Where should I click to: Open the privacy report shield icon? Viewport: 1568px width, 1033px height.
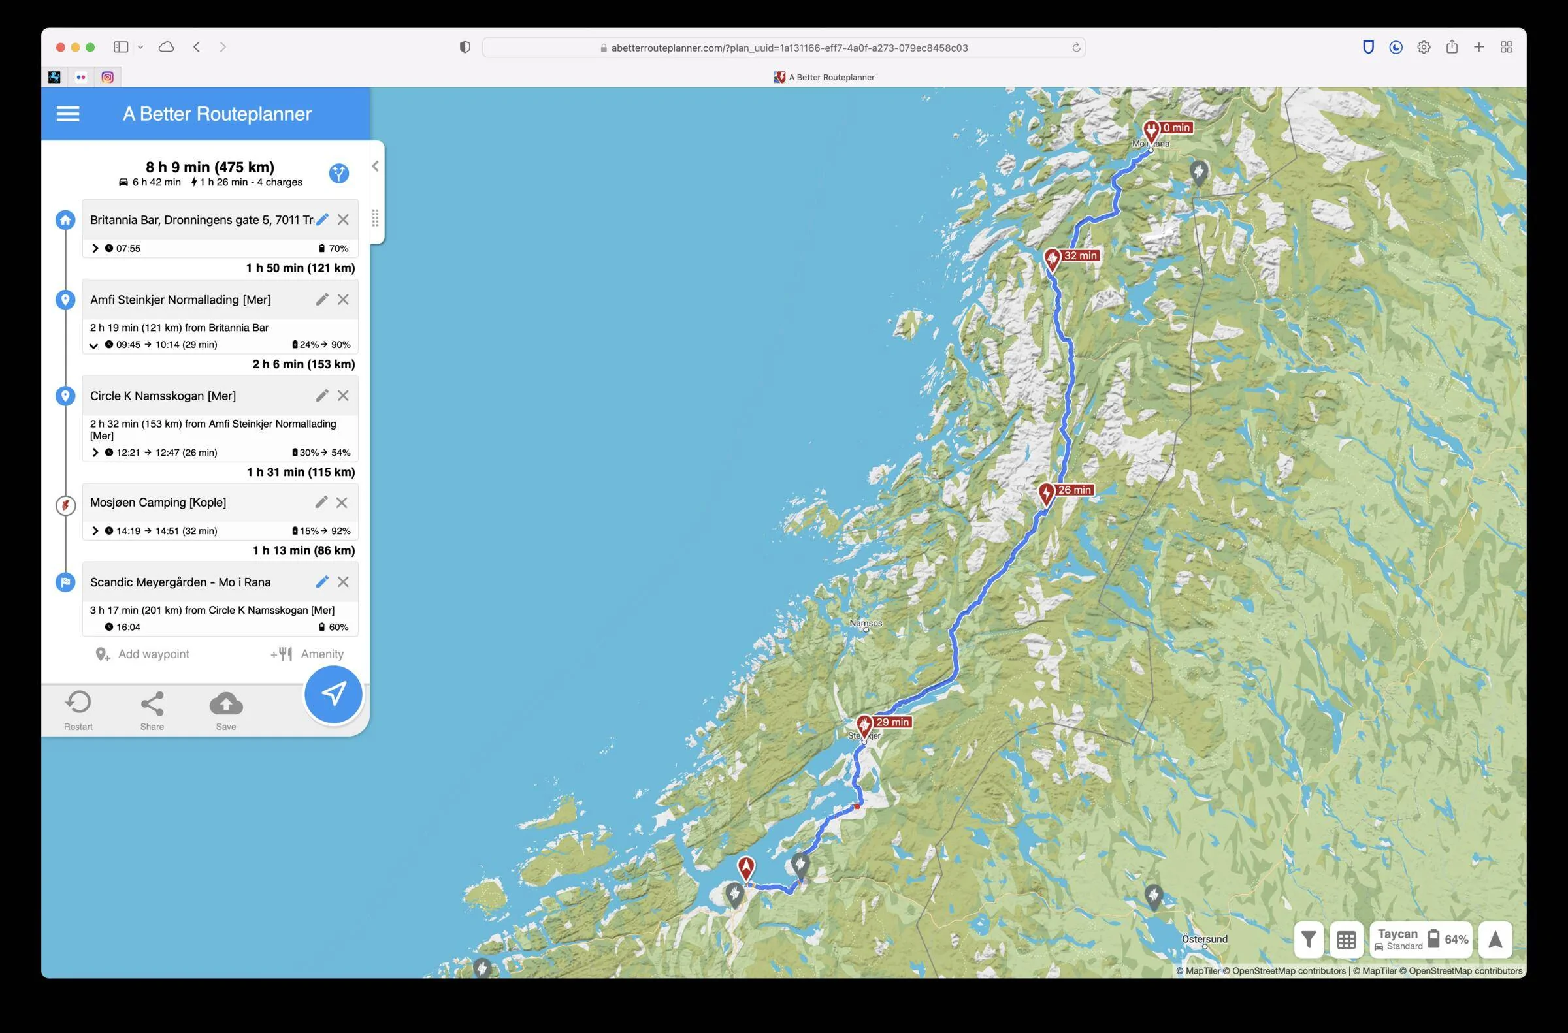(x=465, y=48)
